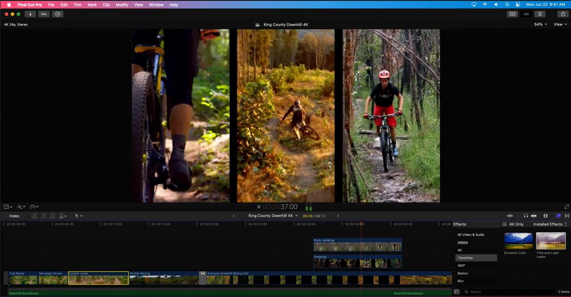Open the Keyword Editor key icon
Image resolution: width=571 pixels, height=297 pixels.
[44, 14]
